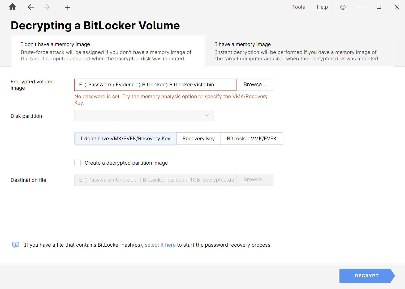Click the Home icon in the toolbar
This screenshot has width=405, height=289.
click(12, 7)
